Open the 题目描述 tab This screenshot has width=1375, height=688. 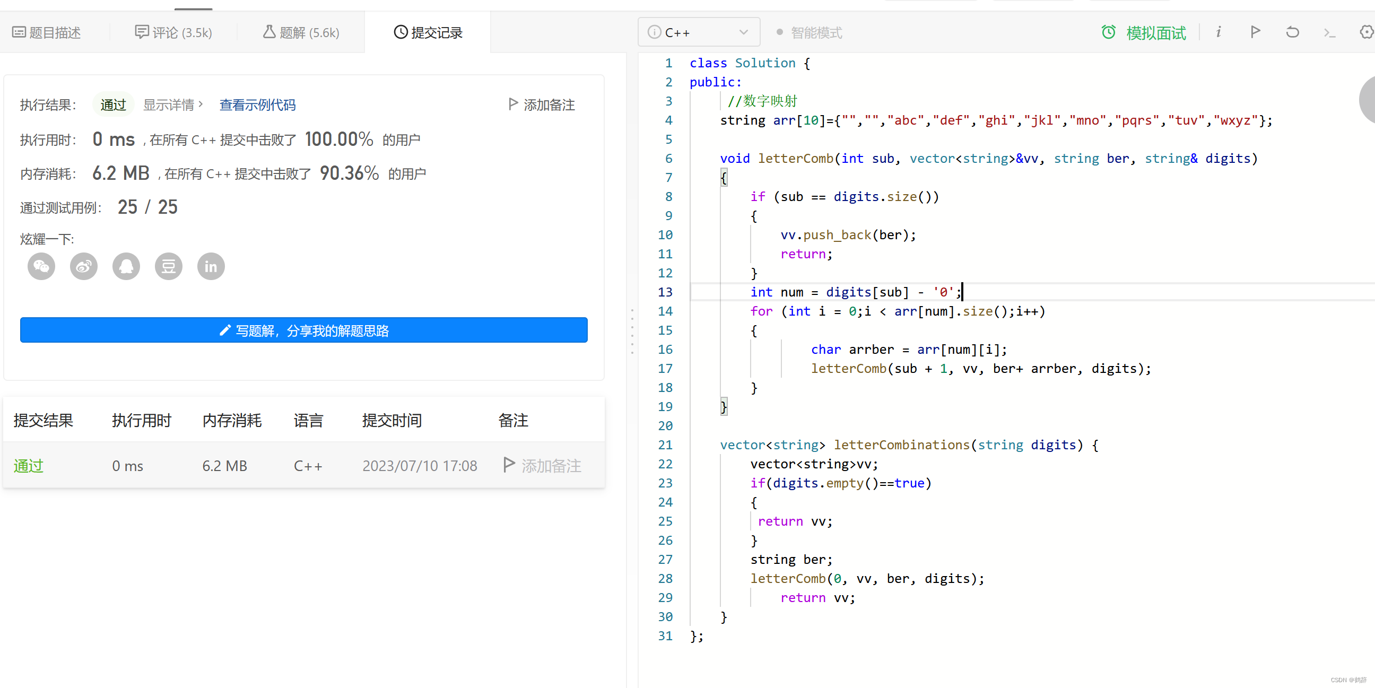tap(47, 32)
